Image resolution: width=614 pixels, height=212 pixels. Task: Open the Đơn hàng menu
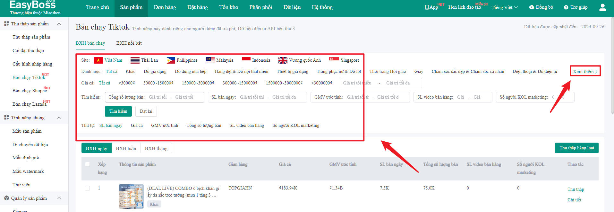coord(165,7)
